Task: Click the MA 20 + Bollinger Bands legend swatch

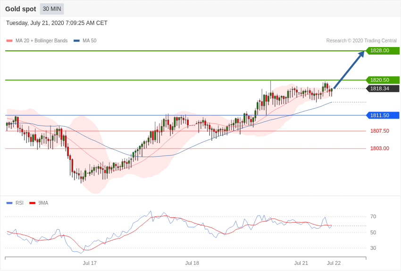Action: pos(9,41)
